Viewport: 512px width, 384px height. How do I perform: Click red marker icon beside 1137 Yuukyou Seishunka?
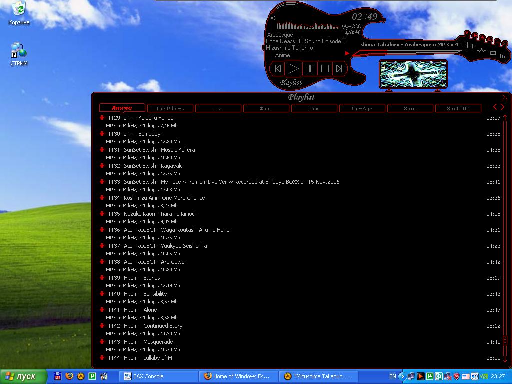pos(102,246)
